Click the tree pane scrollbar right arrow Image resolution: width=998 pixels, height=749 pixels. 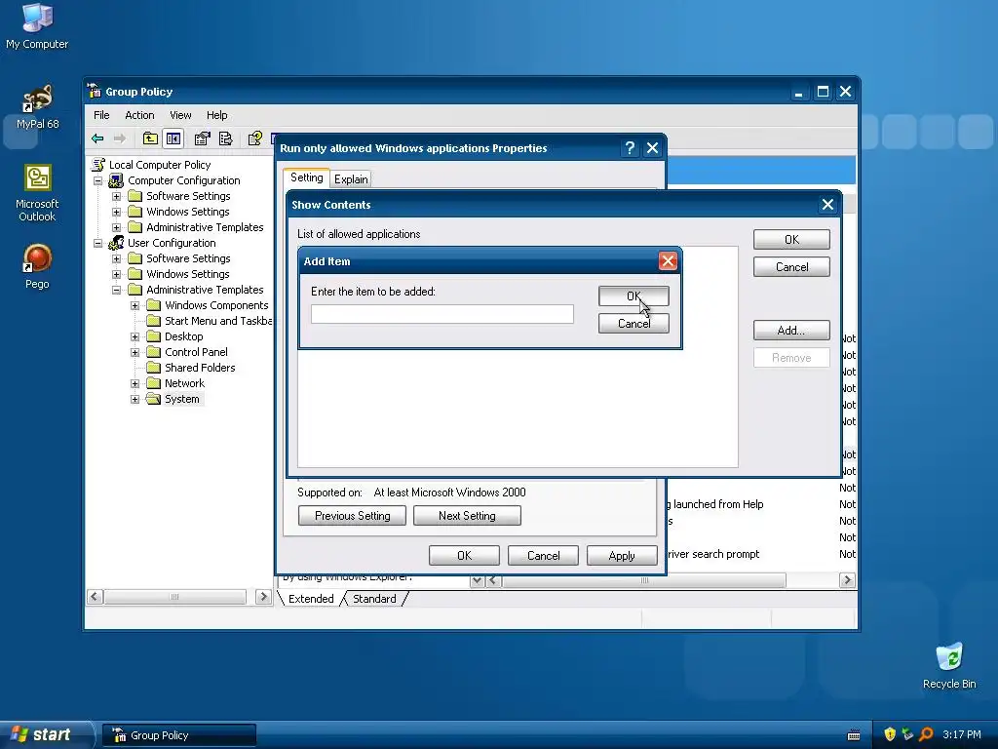tap(263, 597)
